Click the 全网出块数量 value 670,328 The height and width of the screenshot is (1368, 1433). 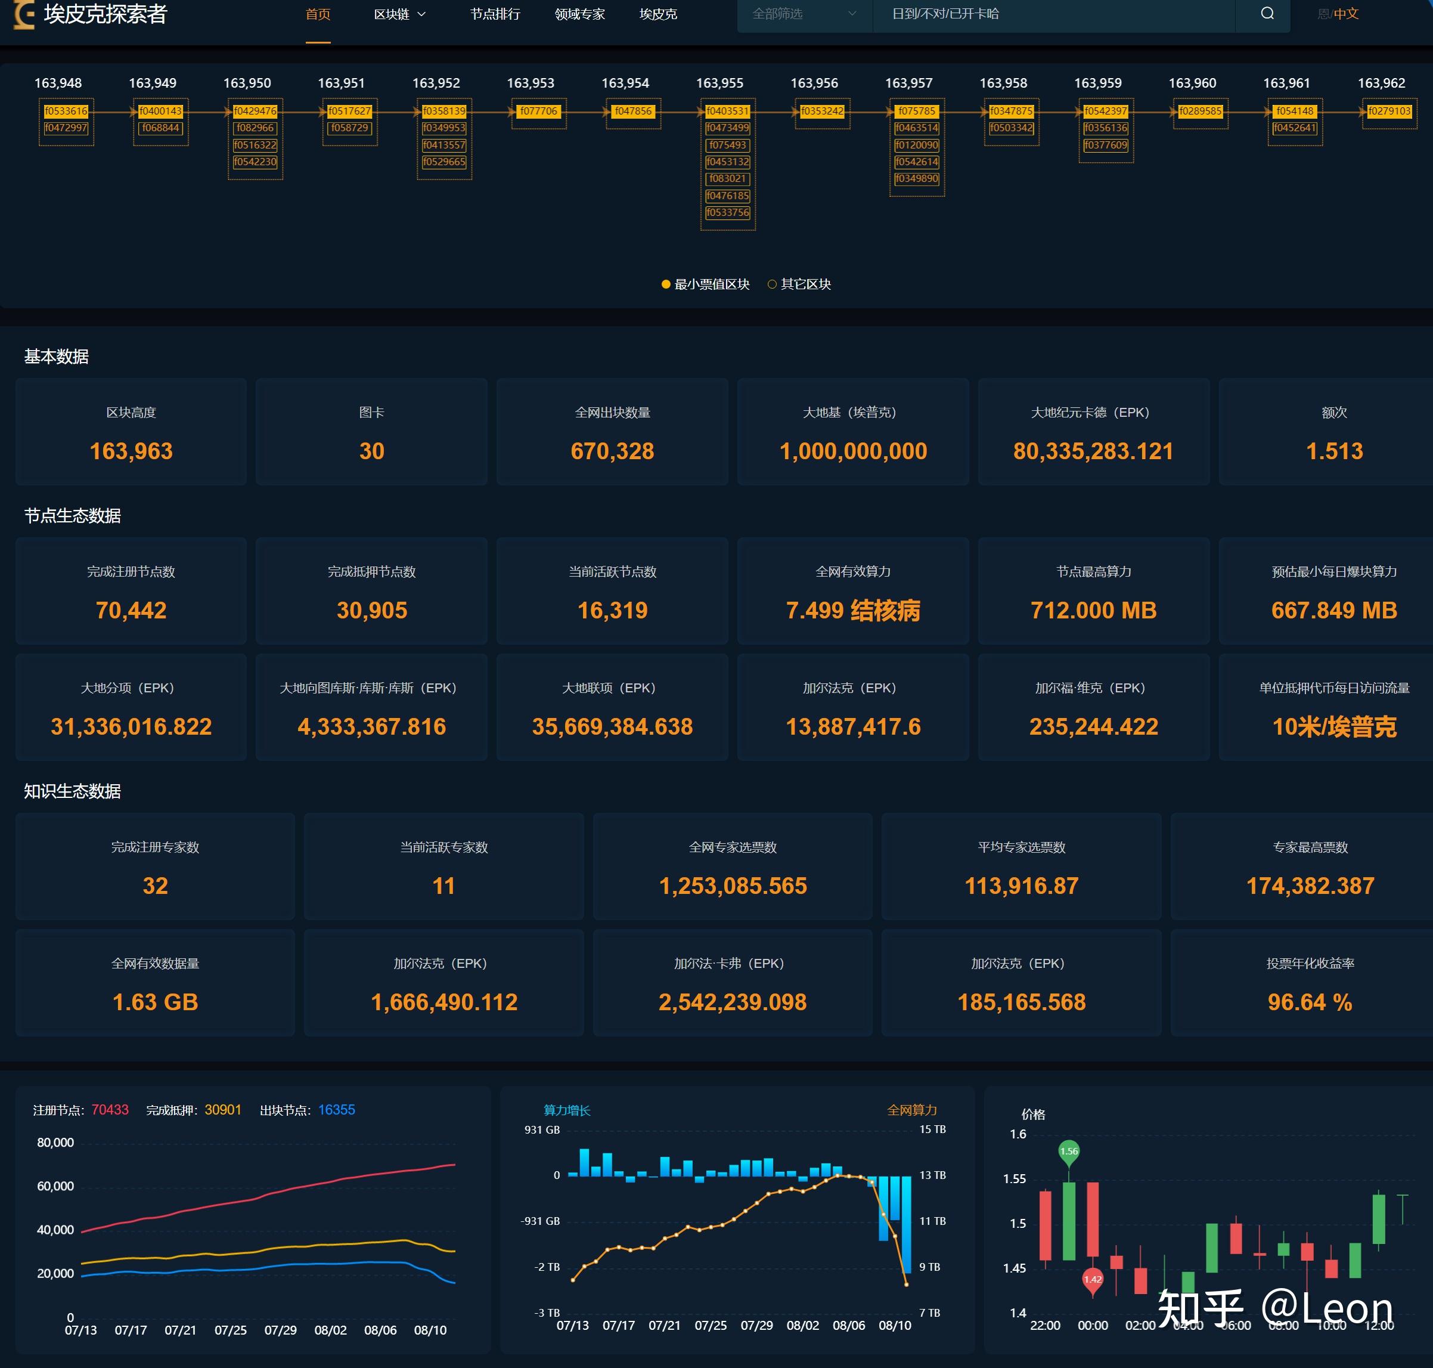coord(612,451)
